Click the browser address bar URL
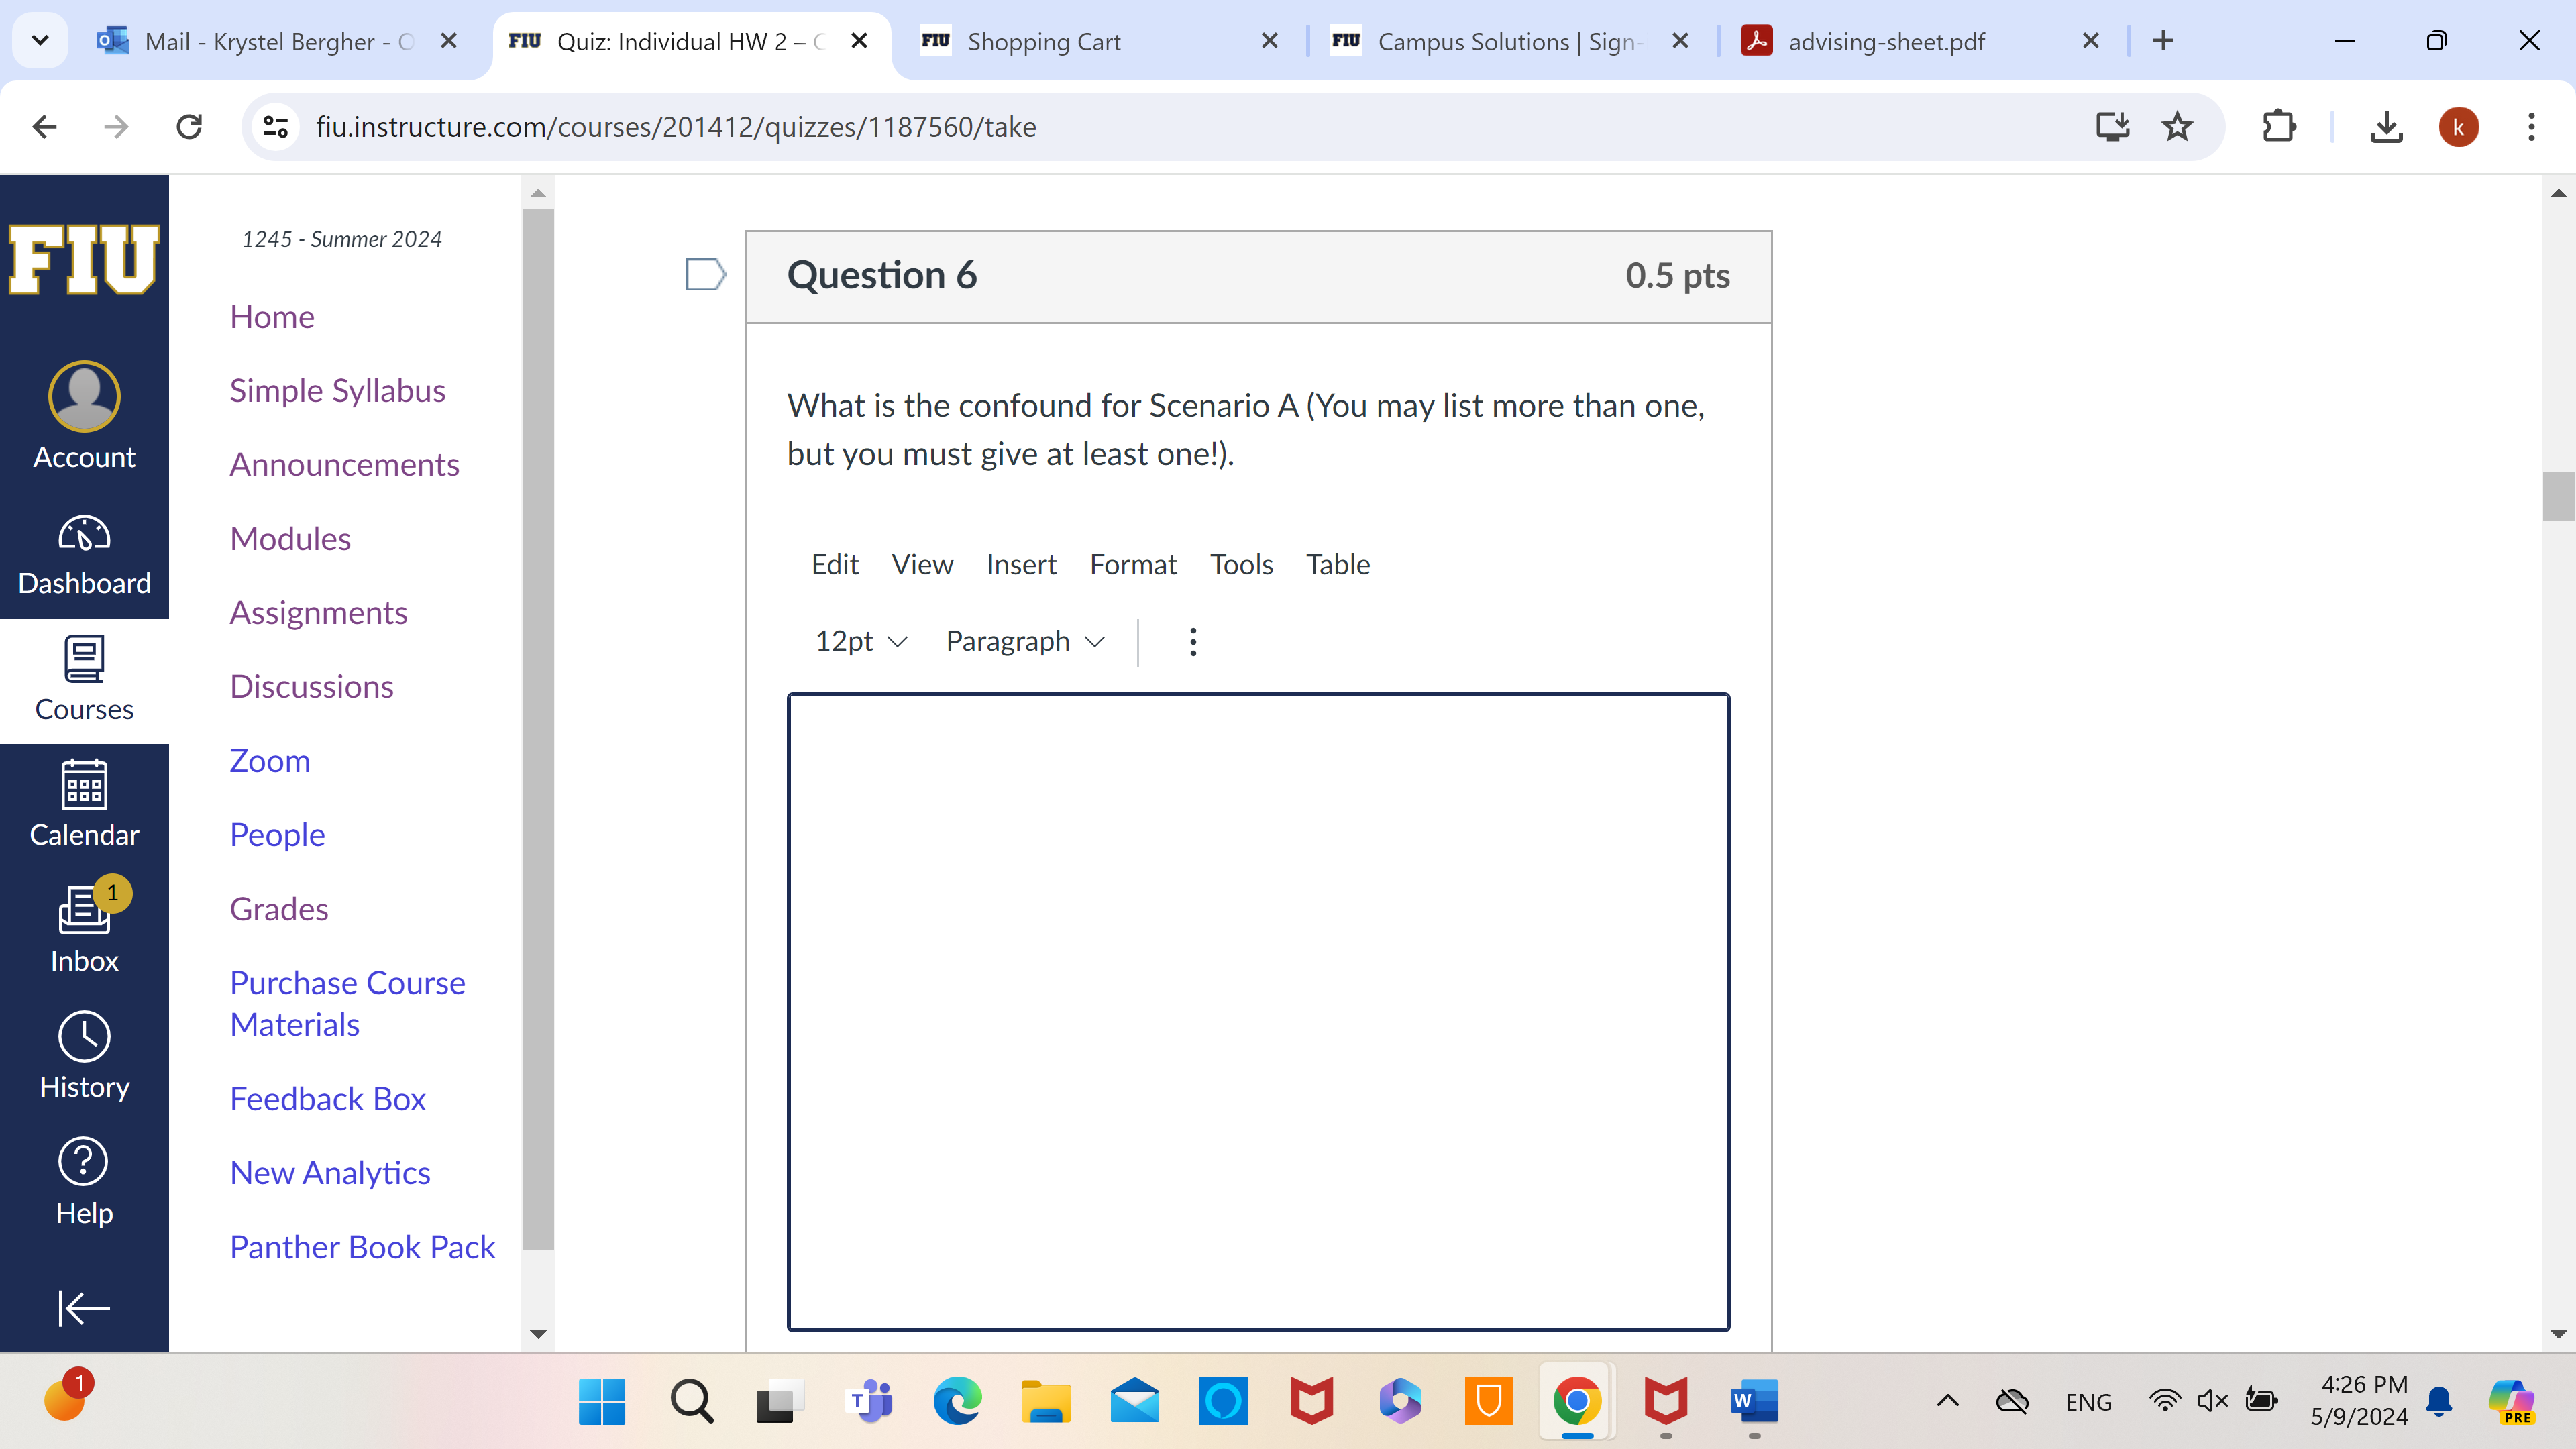Viewport: 2576px width, 1449px height. [676, 127]
